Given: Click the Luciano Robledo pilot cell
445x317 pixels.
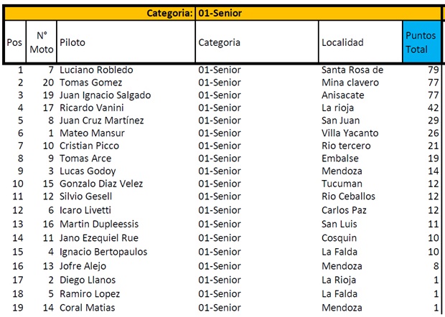Looking at the screenshot, I should [96, 70].
